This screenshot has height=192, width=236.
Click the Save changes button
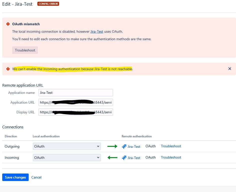(15, 177)
